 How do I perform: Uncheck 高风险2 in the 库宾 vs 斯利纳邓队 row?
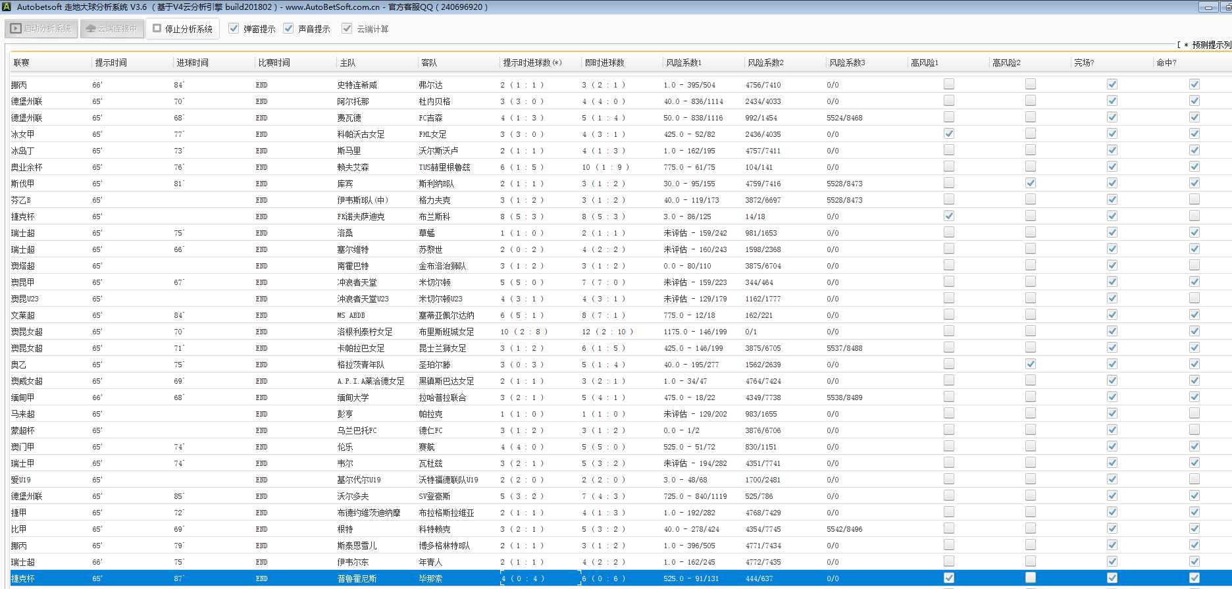tap(1030, 183)
